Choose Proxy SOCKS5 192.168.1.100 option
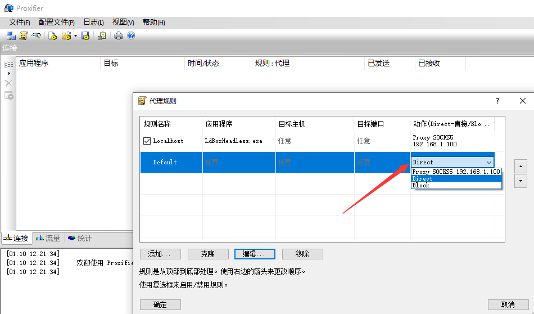This screenshot has width=534, height=314. (x=456, y=172)
